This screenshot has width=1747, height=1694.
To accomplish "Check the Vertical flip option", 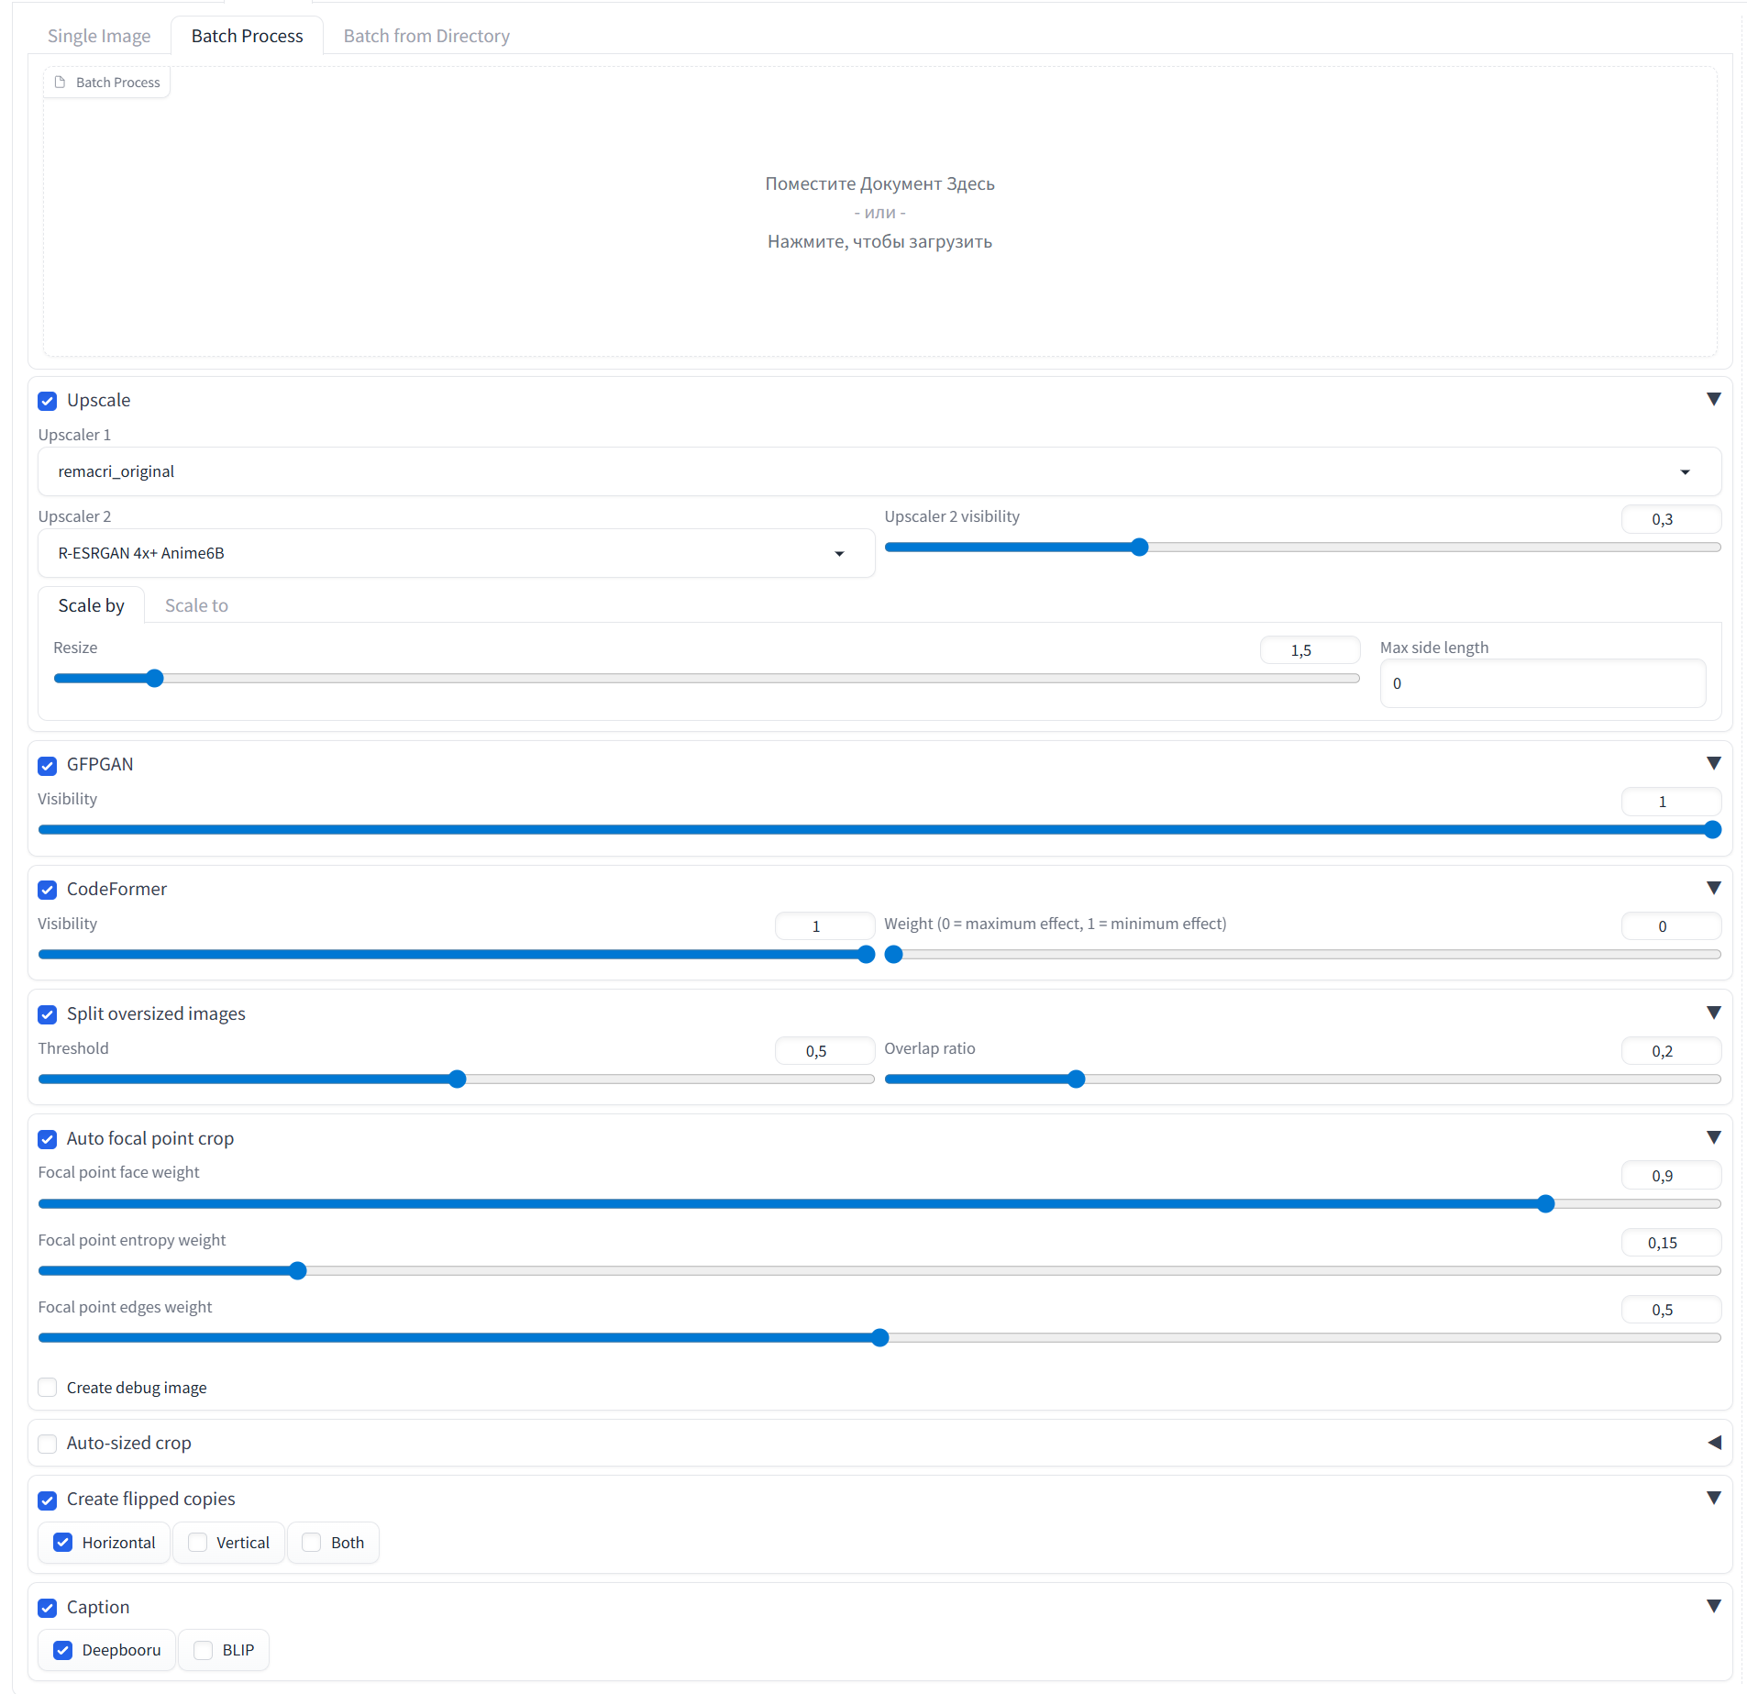I will tap(197, 1543).
